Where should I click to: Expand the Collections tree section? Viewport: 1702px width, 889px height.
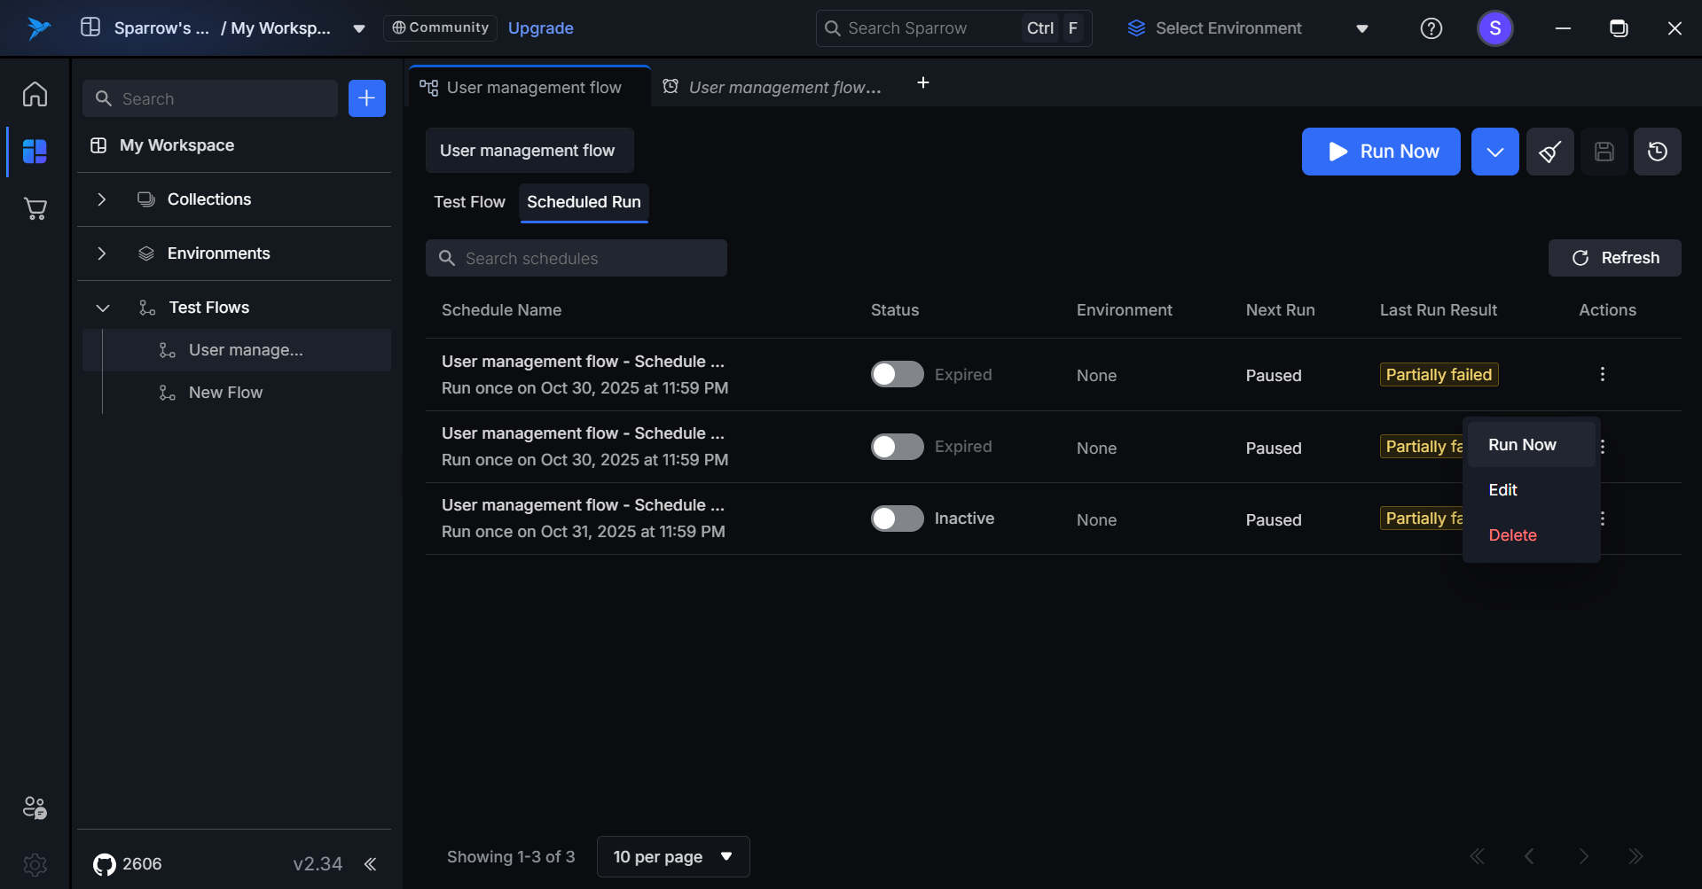[102, 199]
